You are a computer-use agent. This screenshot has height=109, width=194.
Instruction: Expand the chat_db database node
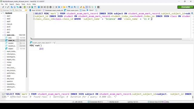(3, 24)
